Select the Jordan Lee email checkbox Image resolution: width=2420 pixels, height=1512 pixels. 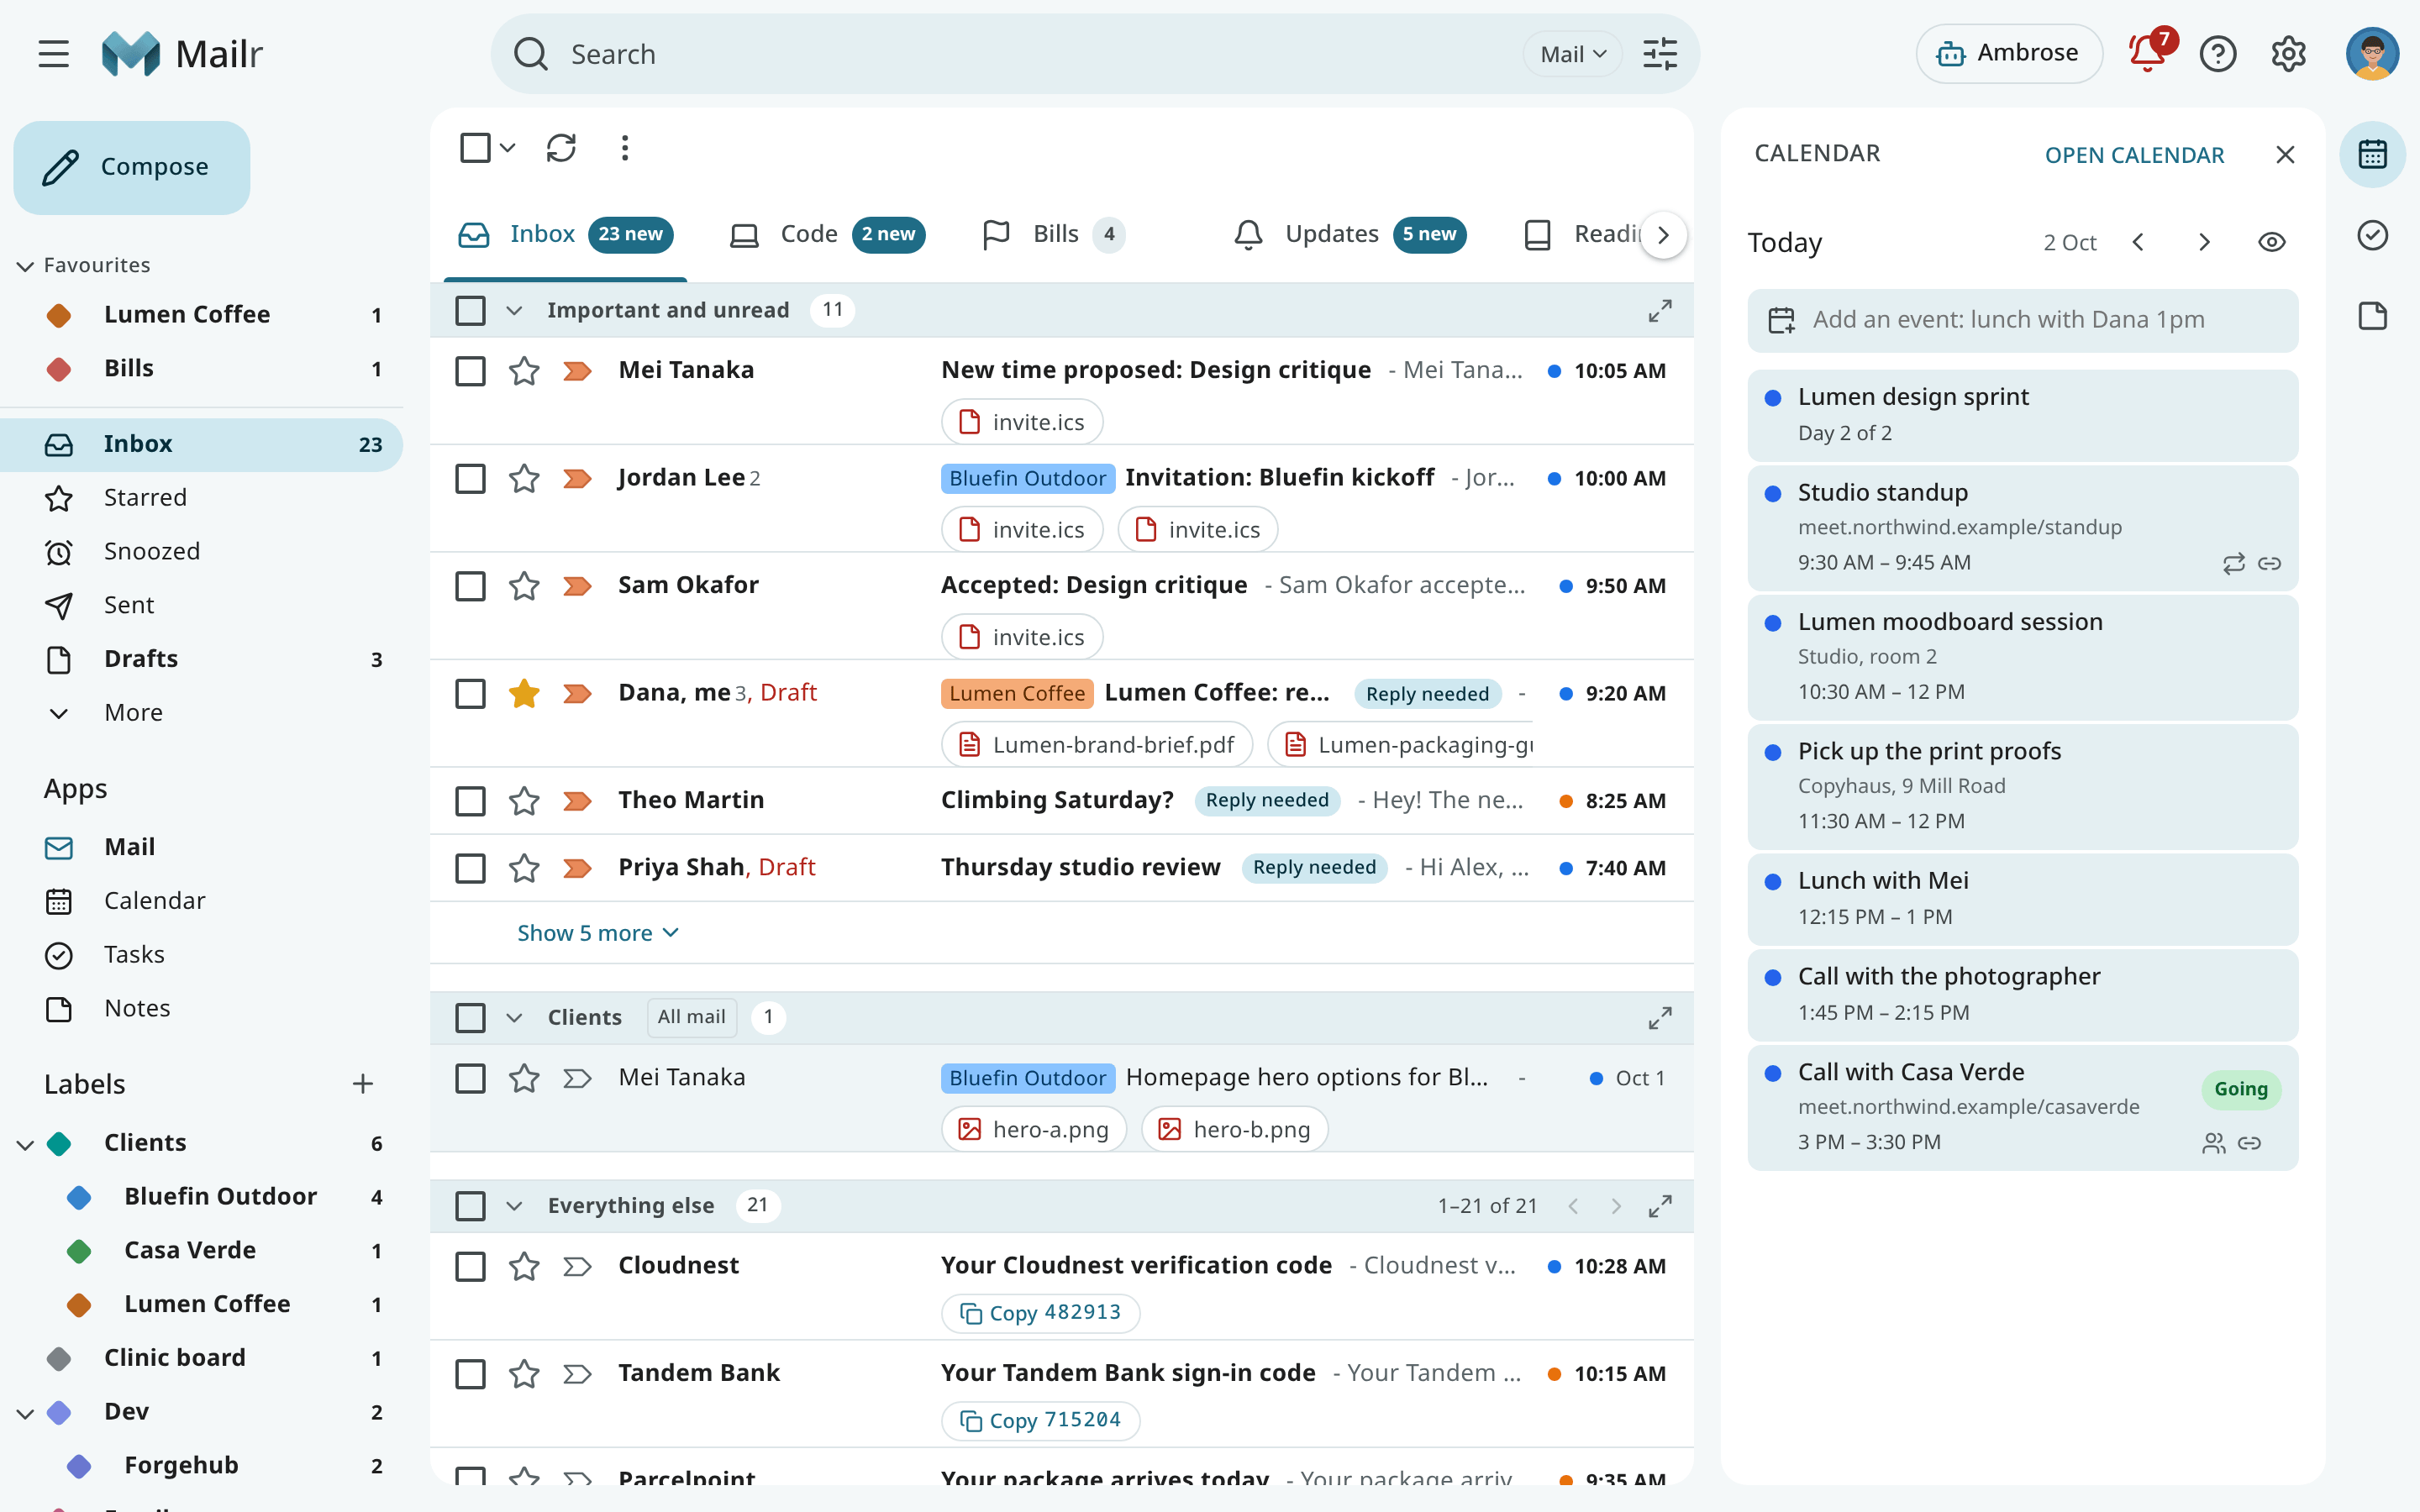(x=470, y=478)
